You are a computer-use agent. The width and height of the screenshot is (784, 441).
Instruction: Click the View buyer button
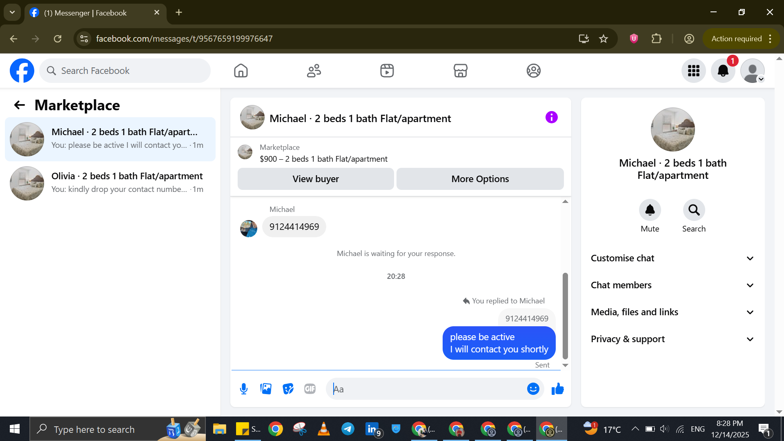(x=316, y=179)
